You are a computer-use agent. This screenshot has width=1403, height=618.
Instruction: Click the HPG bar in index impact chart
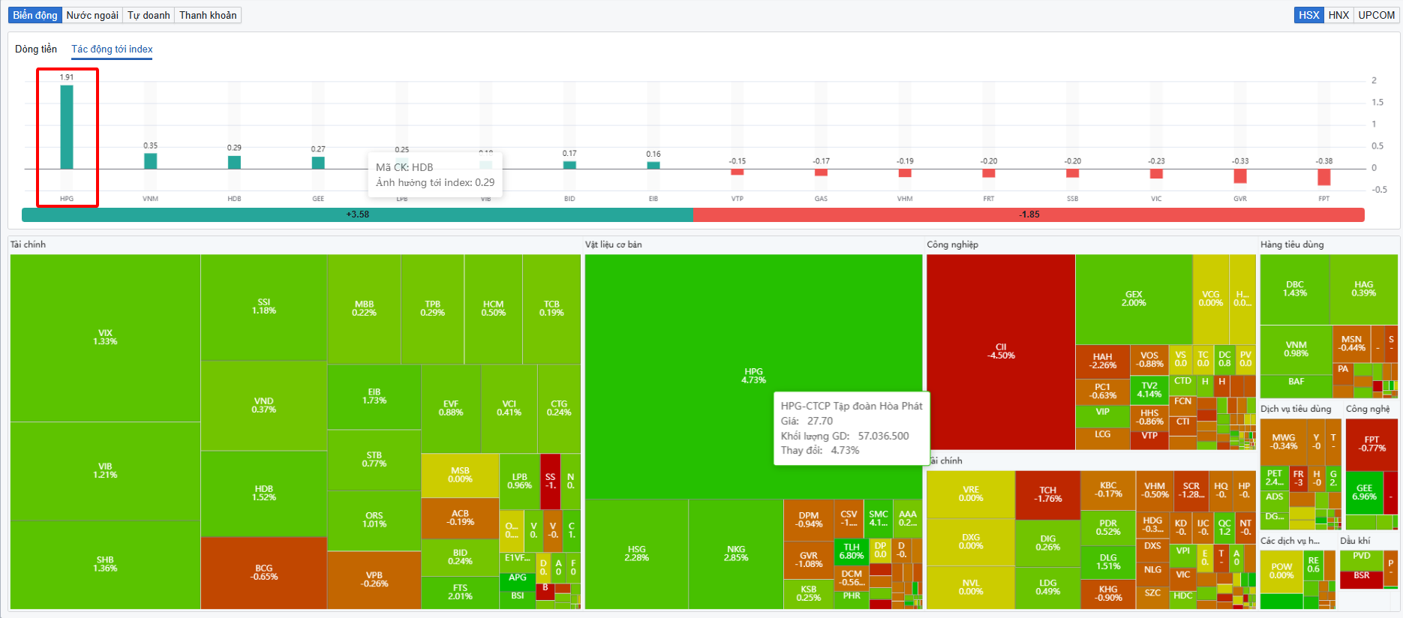67,127
